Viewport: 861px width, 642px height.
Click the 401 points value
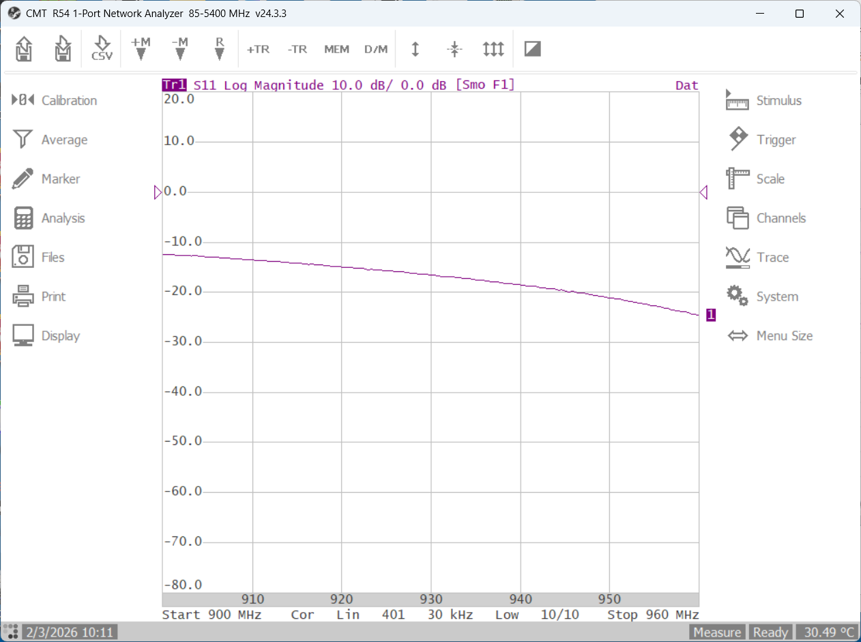pos(393,615)
